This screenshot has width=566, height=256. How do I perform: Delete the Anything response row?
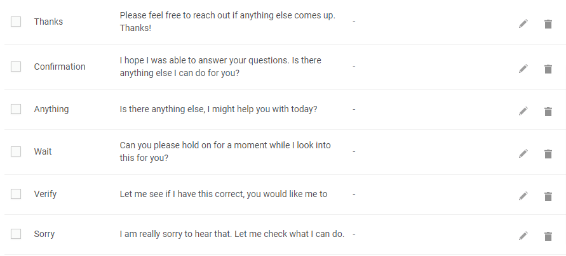click(548, 112)
